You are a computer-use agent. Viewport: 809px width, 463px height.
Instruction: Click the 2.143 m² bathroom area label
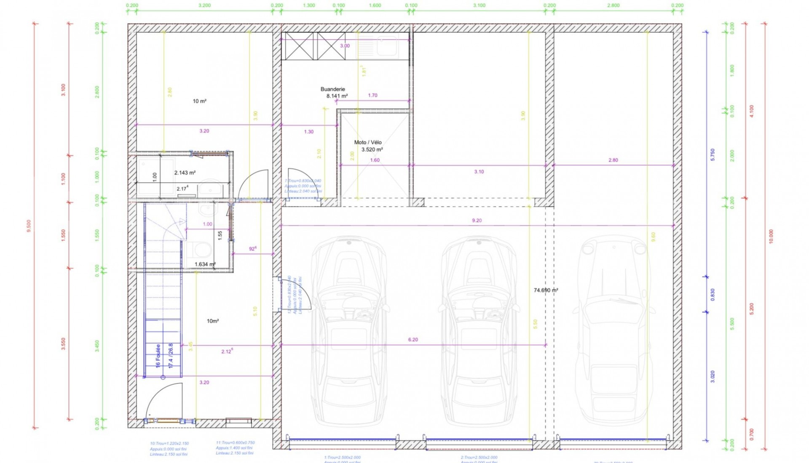click(185, 173)
